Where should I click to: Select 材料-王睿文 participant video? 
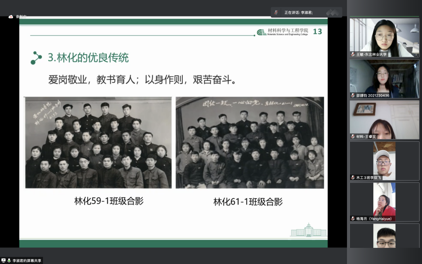tap(384, 118)
